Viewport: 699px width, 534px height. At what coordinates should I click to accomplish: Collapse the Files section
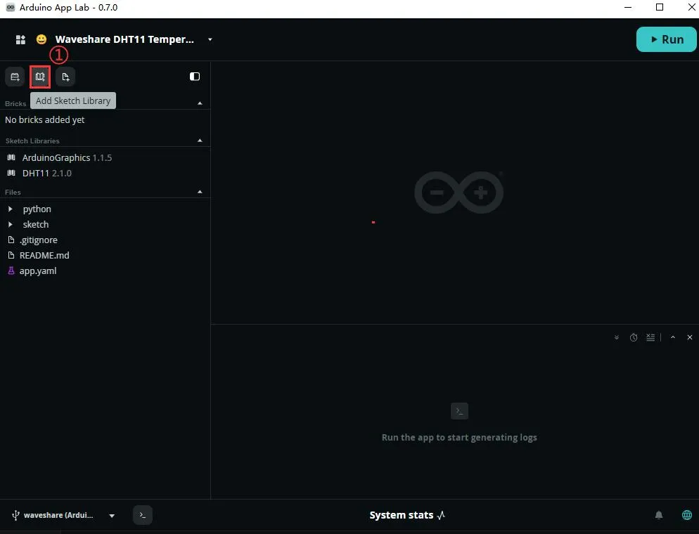click(x=200, y=192)
